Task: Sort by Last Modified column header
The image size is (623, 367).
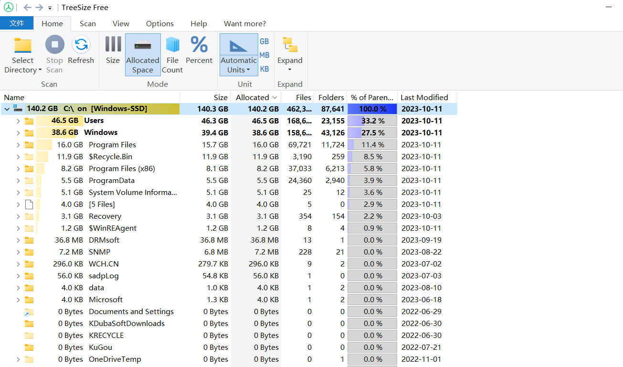Action: coord(427,97)
